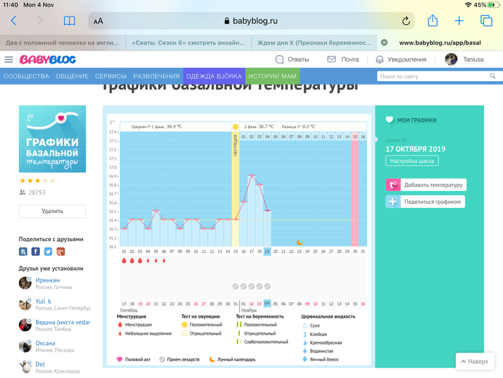Open Safari bookmarks book icon
503x378 pixels.
(69, 21)
